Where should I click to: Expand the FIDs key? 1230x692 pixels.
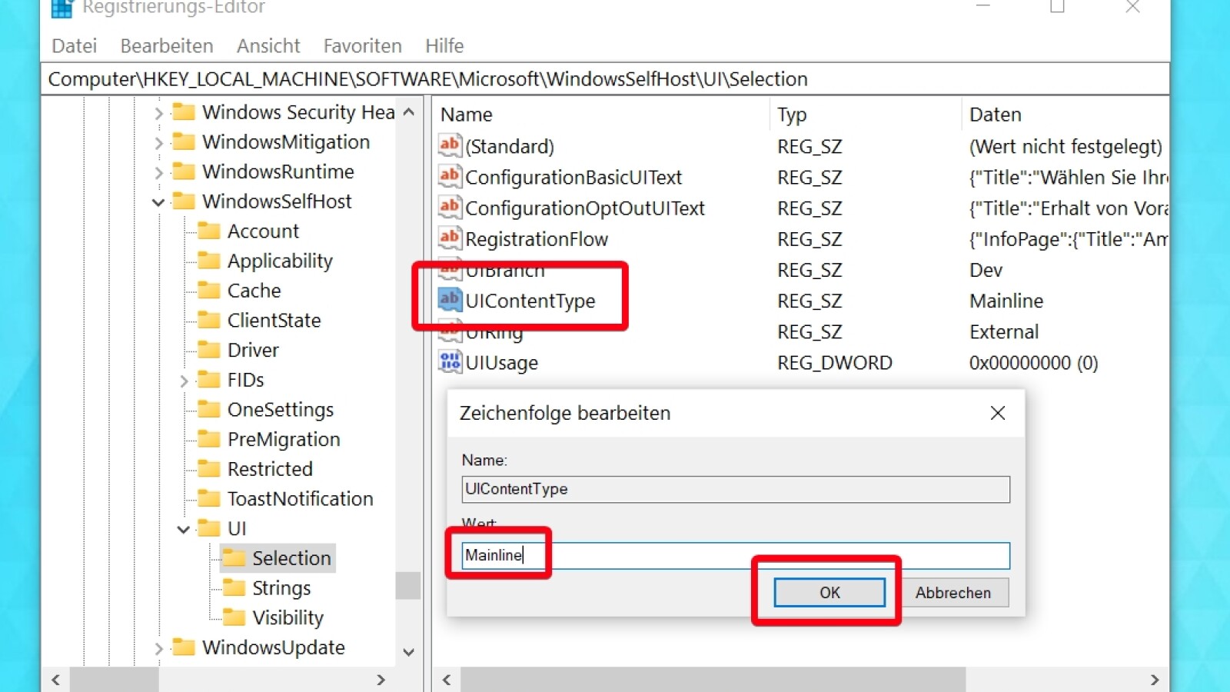(184, 381)
